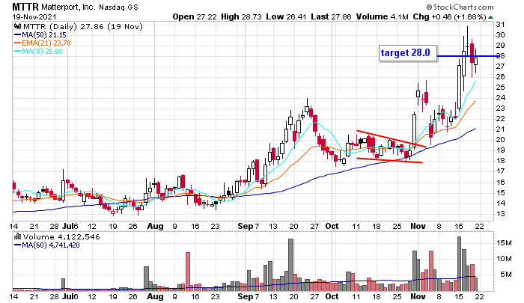Click the cyan MA(8) legend line swatch
Image resolution: width=524 pixels, height=303 pixels.
[x=17, y=51]
